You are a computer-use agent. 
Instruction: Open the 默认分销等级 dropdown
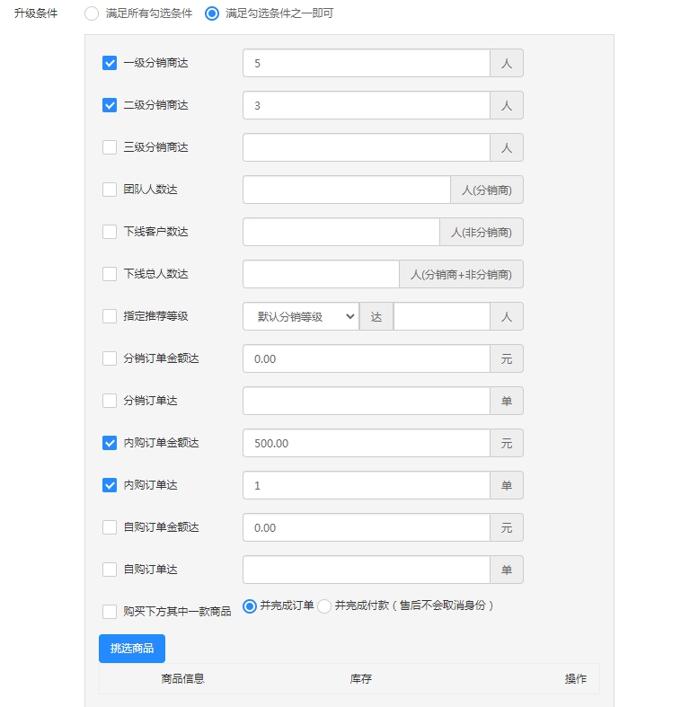point(300,316)
